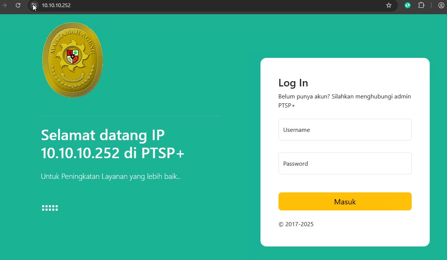Image resolution: width=447 pixels, height=260 pixels.
Task: Click the white dots indicator below the subtitle
Action: [x=50, y=208]
